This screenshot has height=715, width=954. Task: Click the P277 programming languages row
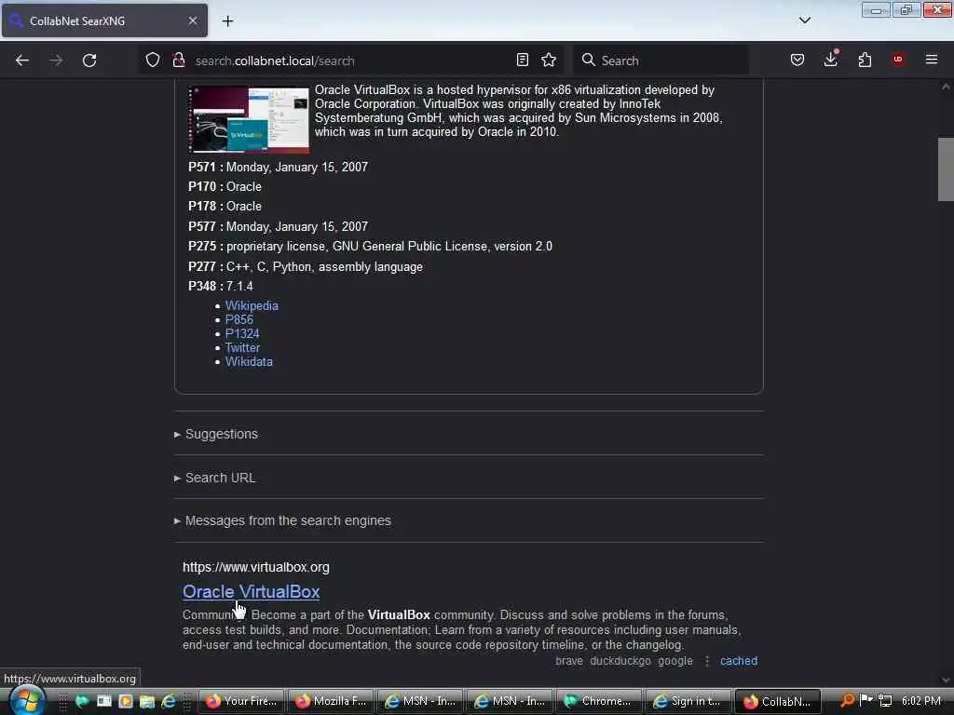point(306,267)
